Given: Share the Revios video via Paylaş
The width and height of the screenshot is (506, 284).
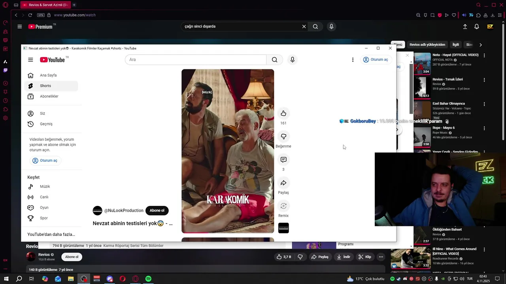Looking at the screenshot, I should [319, 257].
